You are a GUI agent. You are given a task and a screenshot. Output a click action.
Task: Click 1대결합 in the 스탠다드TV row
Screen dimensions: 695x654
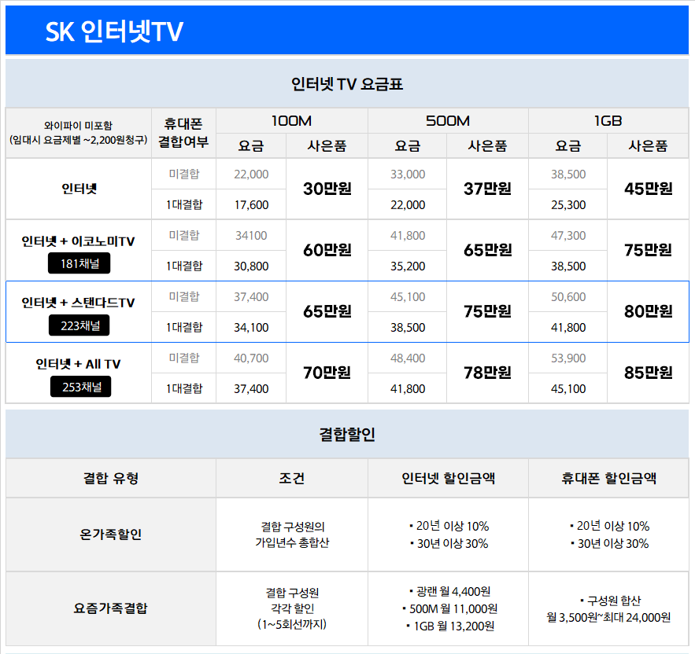coord(184,327)
